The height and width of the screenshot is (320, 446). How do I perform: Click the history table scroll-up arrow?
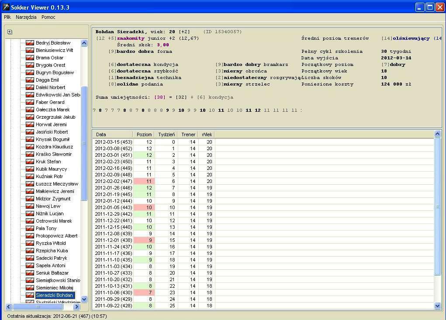(437, 134)
